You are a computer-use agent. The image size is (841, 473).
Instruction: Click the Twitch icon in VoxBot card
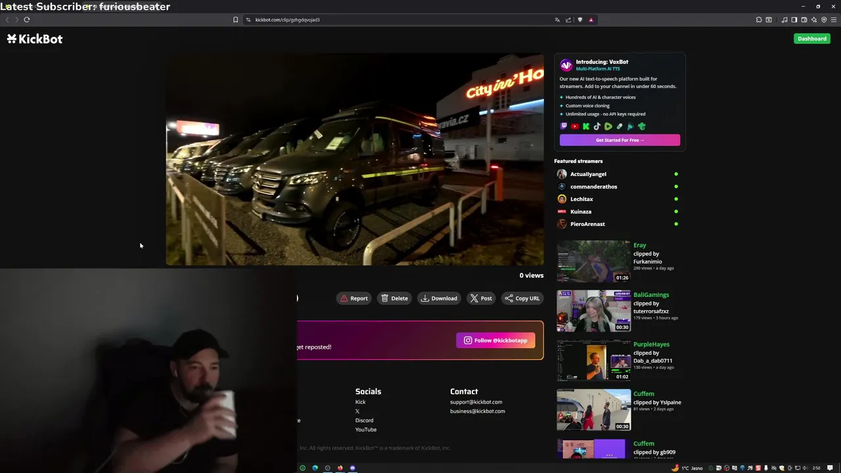click(564, 126)
